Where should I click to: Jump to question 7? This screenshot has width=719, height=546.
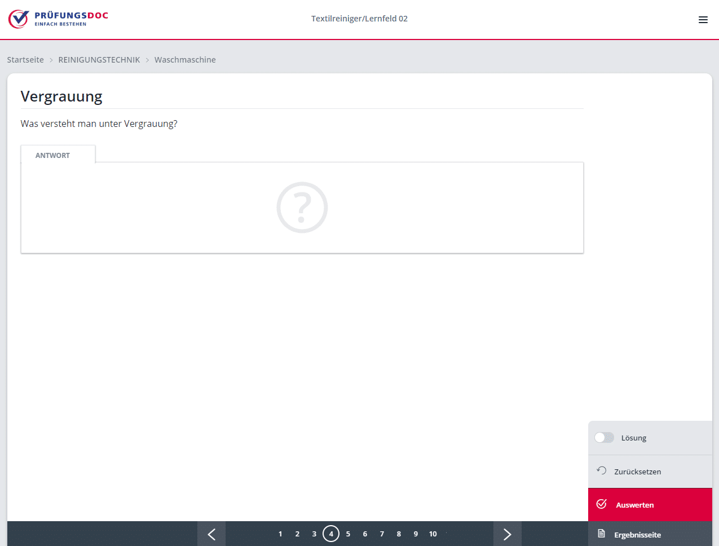(382, 534)
